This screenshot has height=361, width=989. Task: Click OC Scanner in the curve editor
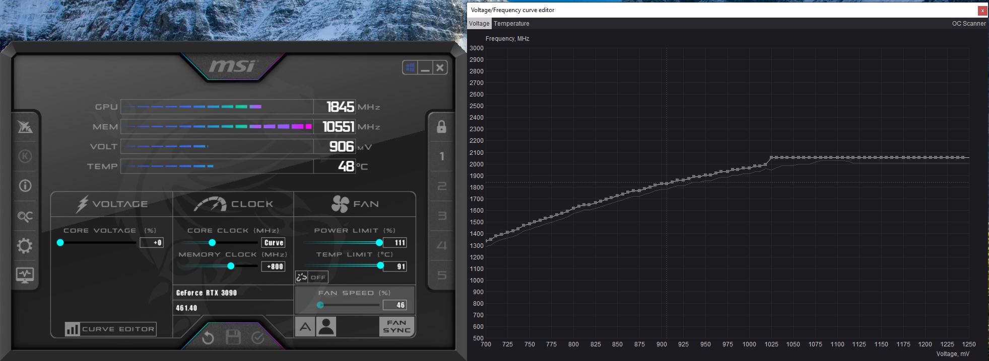(x=969, y=24)
